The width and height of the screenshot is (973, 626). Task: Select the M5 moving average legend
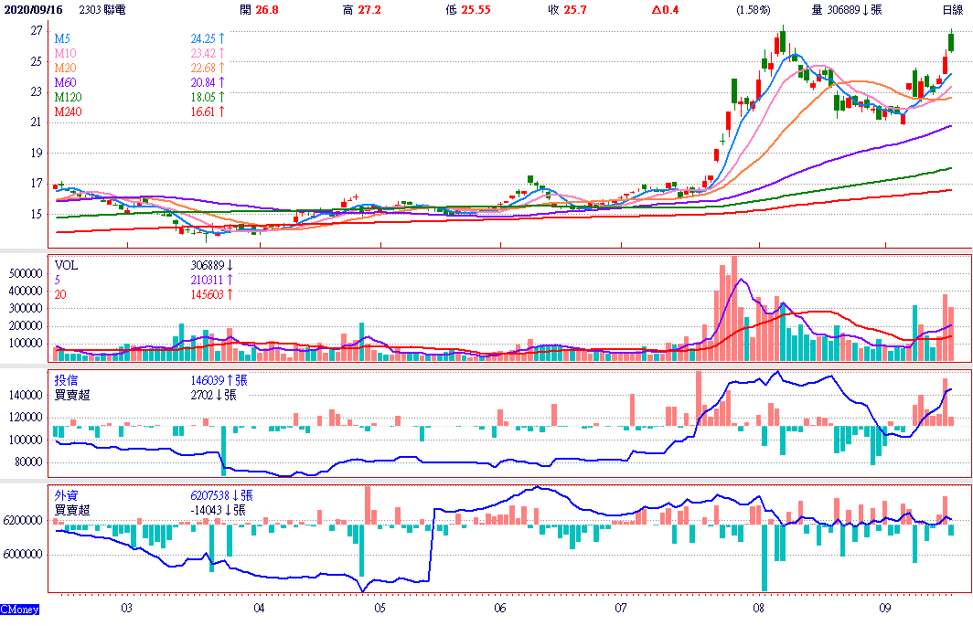(x=61, y=39)
